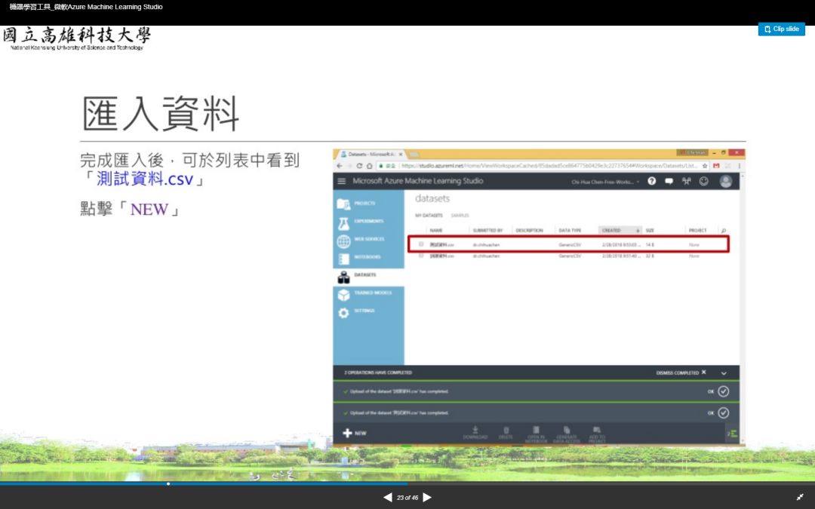Click the browser Back arrow in the slide

tap(340, 166)
